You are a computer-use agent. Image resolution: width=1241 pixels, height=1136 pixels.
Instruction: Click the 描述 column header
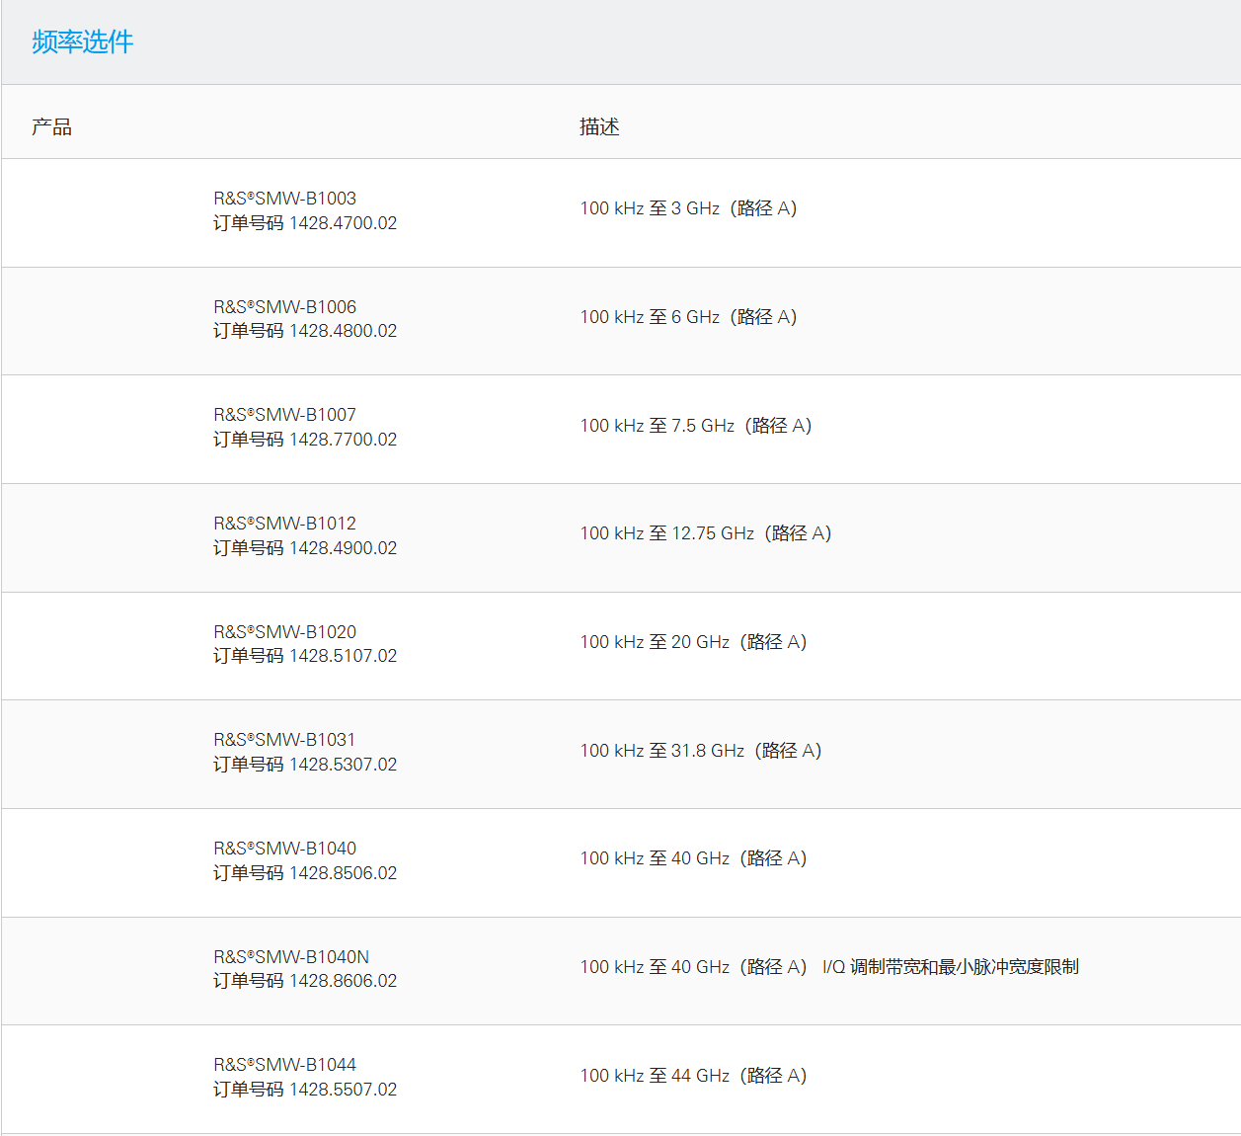tap(599, 127)
